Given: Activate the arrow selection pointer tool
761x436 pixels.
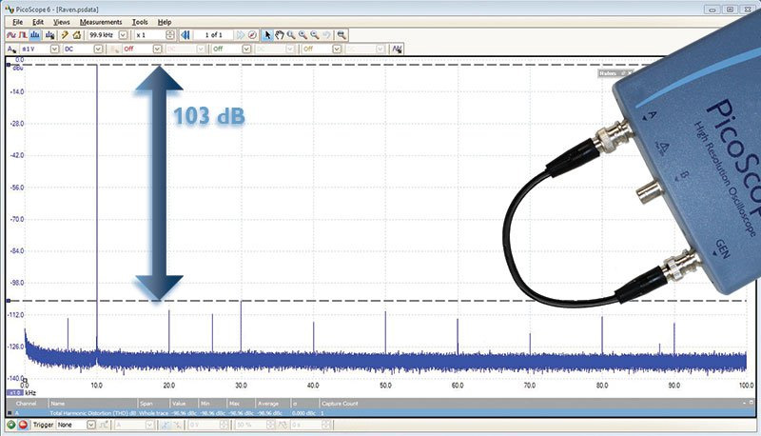Looking at the screenshot, I should pos(267,34).
